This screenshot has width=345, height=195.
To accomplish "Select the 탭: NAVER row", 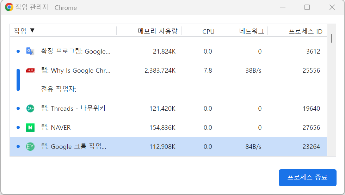I will 168,127.
